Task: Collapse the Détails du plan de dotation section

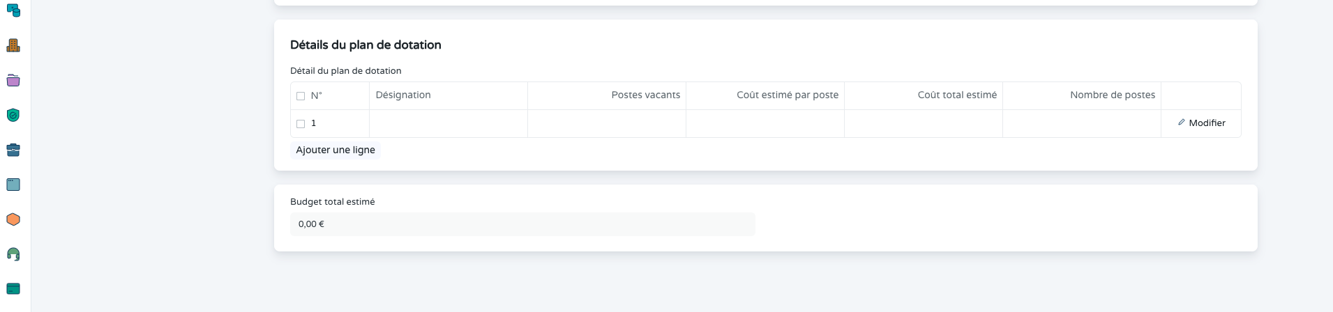Action: 366,45
